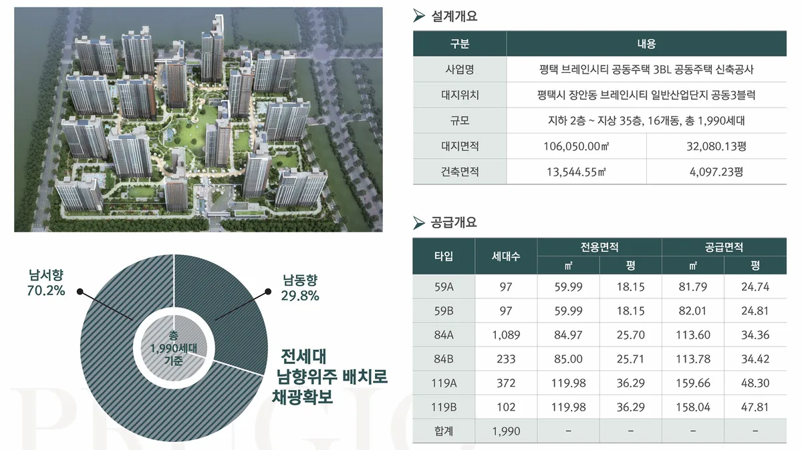Select the 59A type cell
The image size is (802, 450).
(x=444, y=286)
